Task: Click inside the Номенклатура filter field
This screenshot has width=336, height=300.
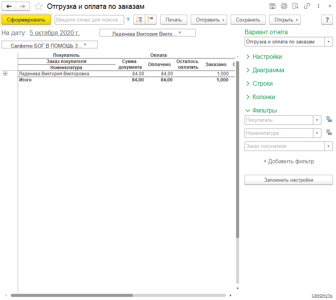Action: [279, 133]
